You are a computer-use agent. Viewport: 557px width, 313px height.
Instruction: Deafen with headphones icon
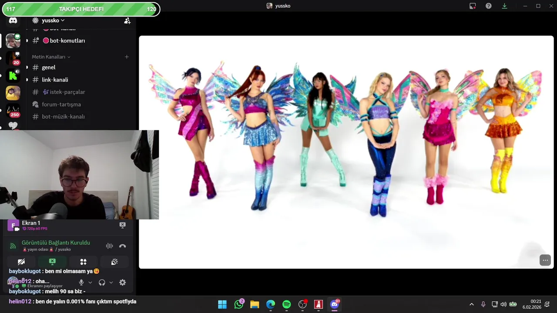[x=102, y=283]
